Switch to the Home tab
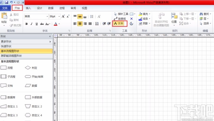214x121 pixels. pyautogui.click(x=17, y=8)
